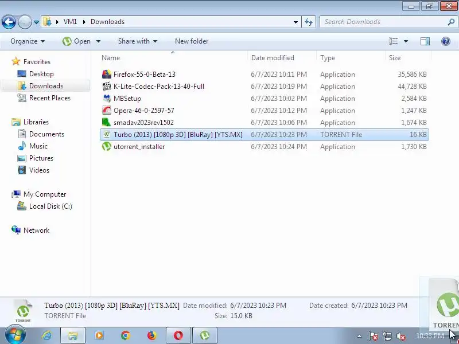Go back with the blue Back arrow
The height and width of the screenshot is (344, 459).
pyautogui.click(x=9, y=22)
